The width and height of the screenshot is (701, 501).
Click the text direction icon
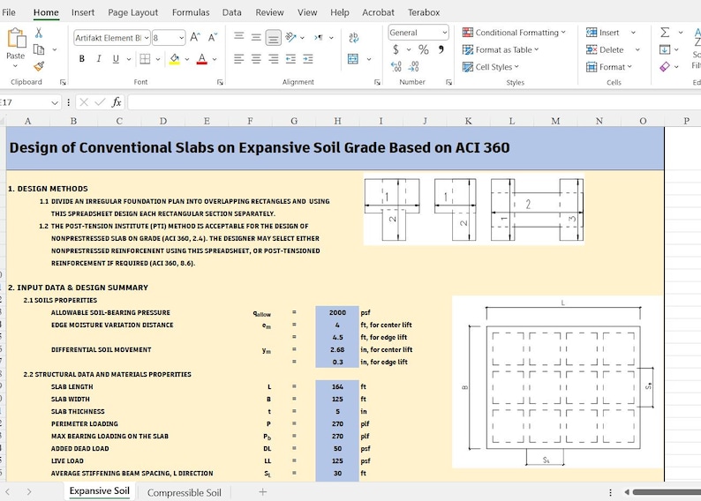(319, 38)
